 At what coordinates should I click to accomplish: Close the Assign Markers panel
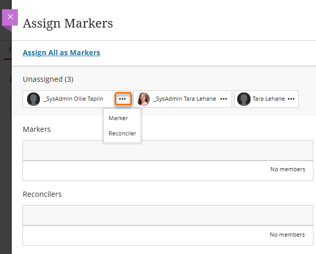pos(10,17)
